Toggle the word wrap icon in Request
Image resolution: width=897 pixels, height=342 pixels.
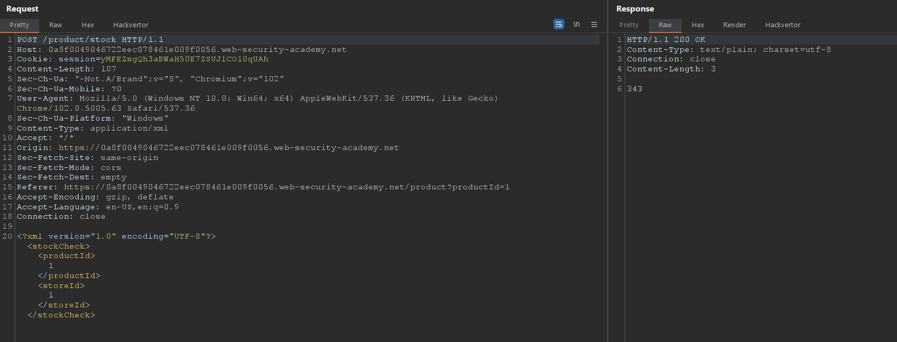(x=558, y=24)
